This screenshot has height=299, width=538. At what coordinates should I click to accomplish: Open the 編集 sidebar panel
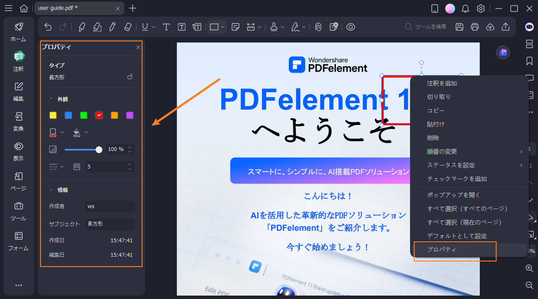18,91
